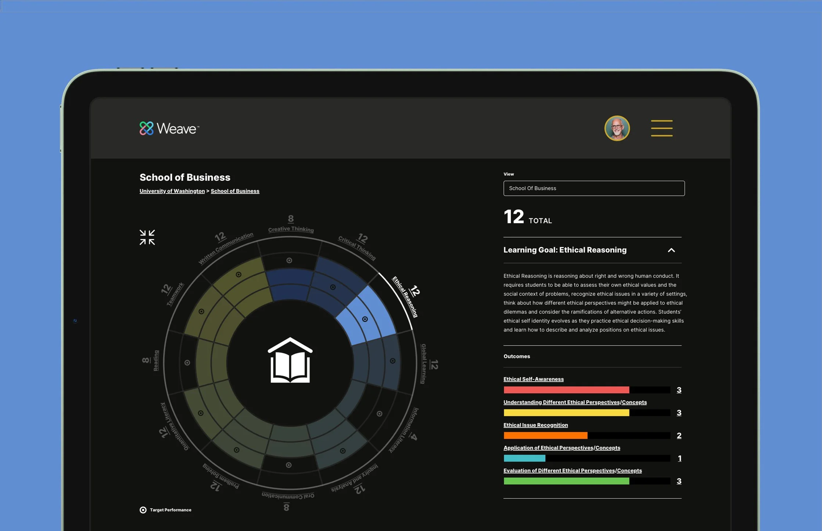This screenshot has width=822, height=531.
Task: Select the Inquiry and Analysis chart label
Action: pos(354,478)
